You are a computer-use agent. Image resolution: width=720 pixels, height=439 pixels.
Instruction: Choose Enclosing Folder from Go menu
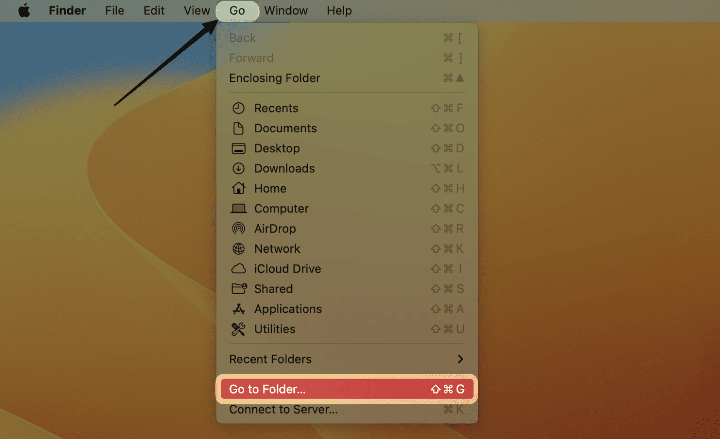(x=275, y=78)
